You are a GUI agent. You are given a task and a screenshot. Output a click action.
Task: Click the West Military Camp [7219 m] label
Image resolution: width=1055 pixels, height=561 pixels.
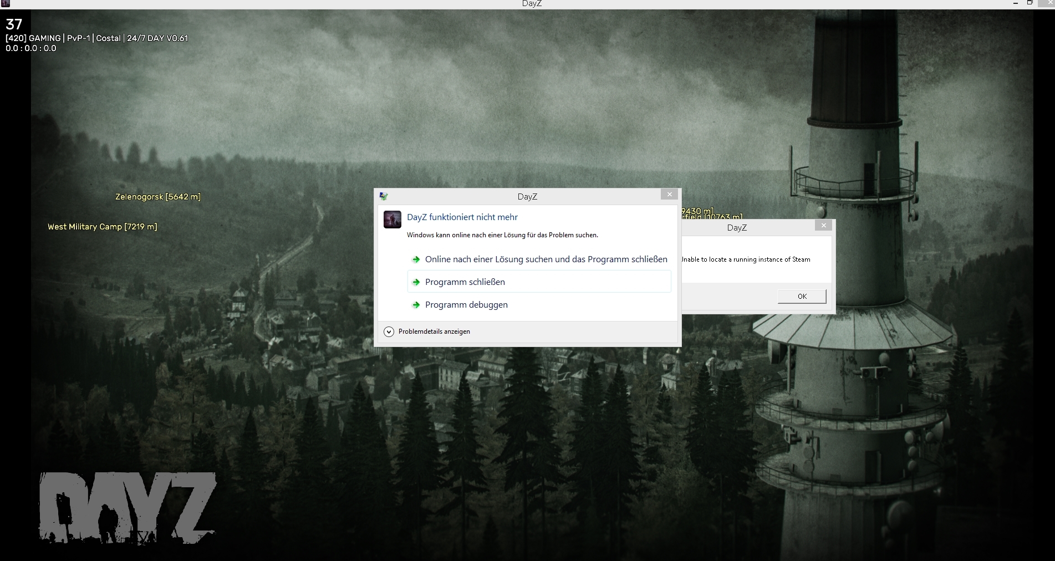point(103,227)
